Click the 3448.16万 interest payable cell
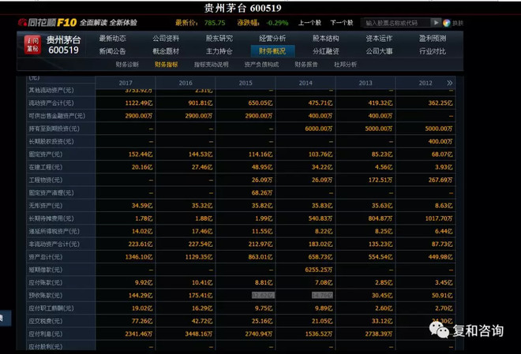The image size is (521, 354). tap(199, 334)
